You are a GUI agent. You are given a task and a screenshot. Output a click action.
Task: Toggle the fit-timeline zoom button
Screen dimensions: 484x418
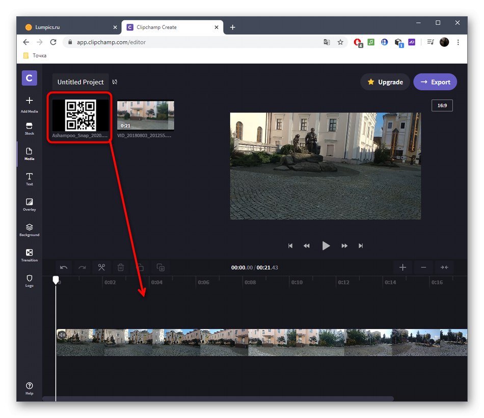pos(444,267)
